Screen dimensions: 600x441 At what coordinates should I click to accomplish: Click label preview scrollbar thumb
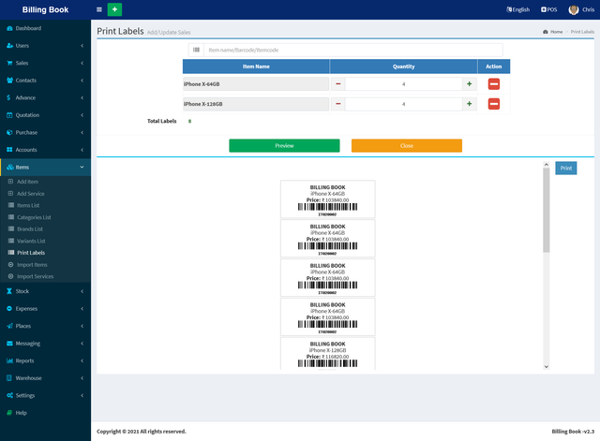coord(547,210)
